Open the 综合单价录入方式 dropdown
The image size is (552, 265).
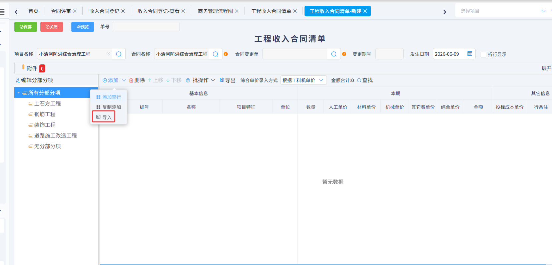tap(304, 80)
